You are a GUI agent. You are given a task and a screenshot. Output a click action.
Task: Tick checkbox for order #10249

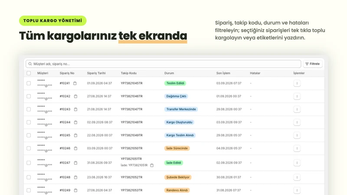tap(29, 190)
